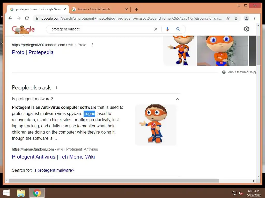Open Google settings gear
Viewport: 265px width, 198px height.
(x=247, y=29)
